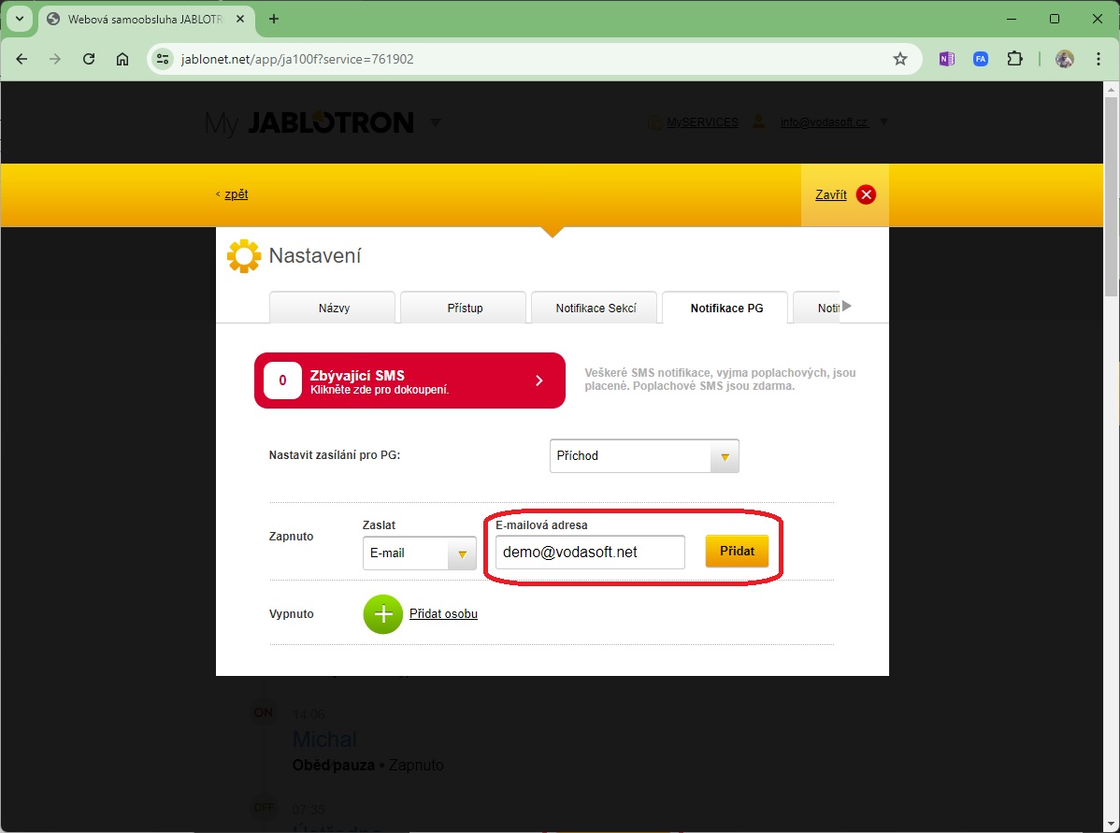Click the browser home icon
This screenshot has height=833, width=1120.
pyautogui.click(x=122, y=59)
